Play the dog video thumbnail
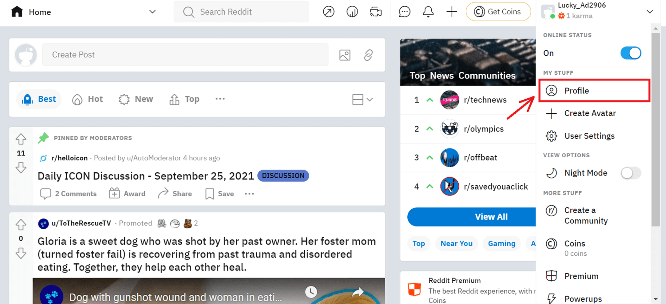Image resolution: width=666 pixels, height=304 pixels. click(209, 291)
